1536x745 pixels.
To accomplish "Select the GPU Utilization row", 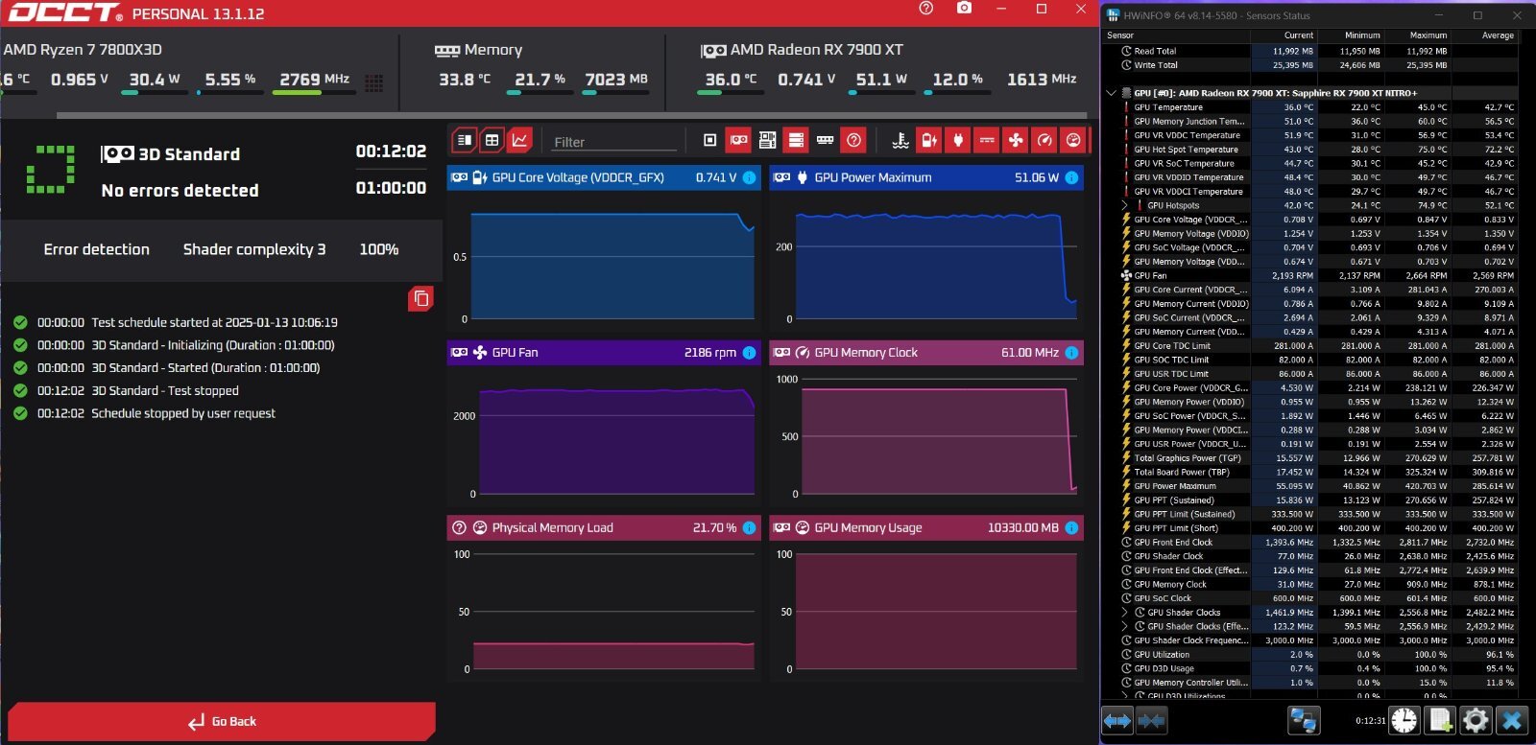I will 1311,654.
